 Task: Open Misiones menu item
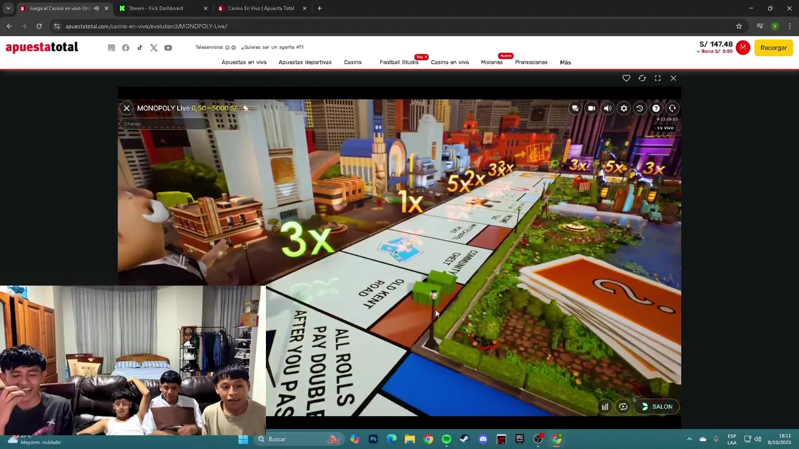coord(491,62)
